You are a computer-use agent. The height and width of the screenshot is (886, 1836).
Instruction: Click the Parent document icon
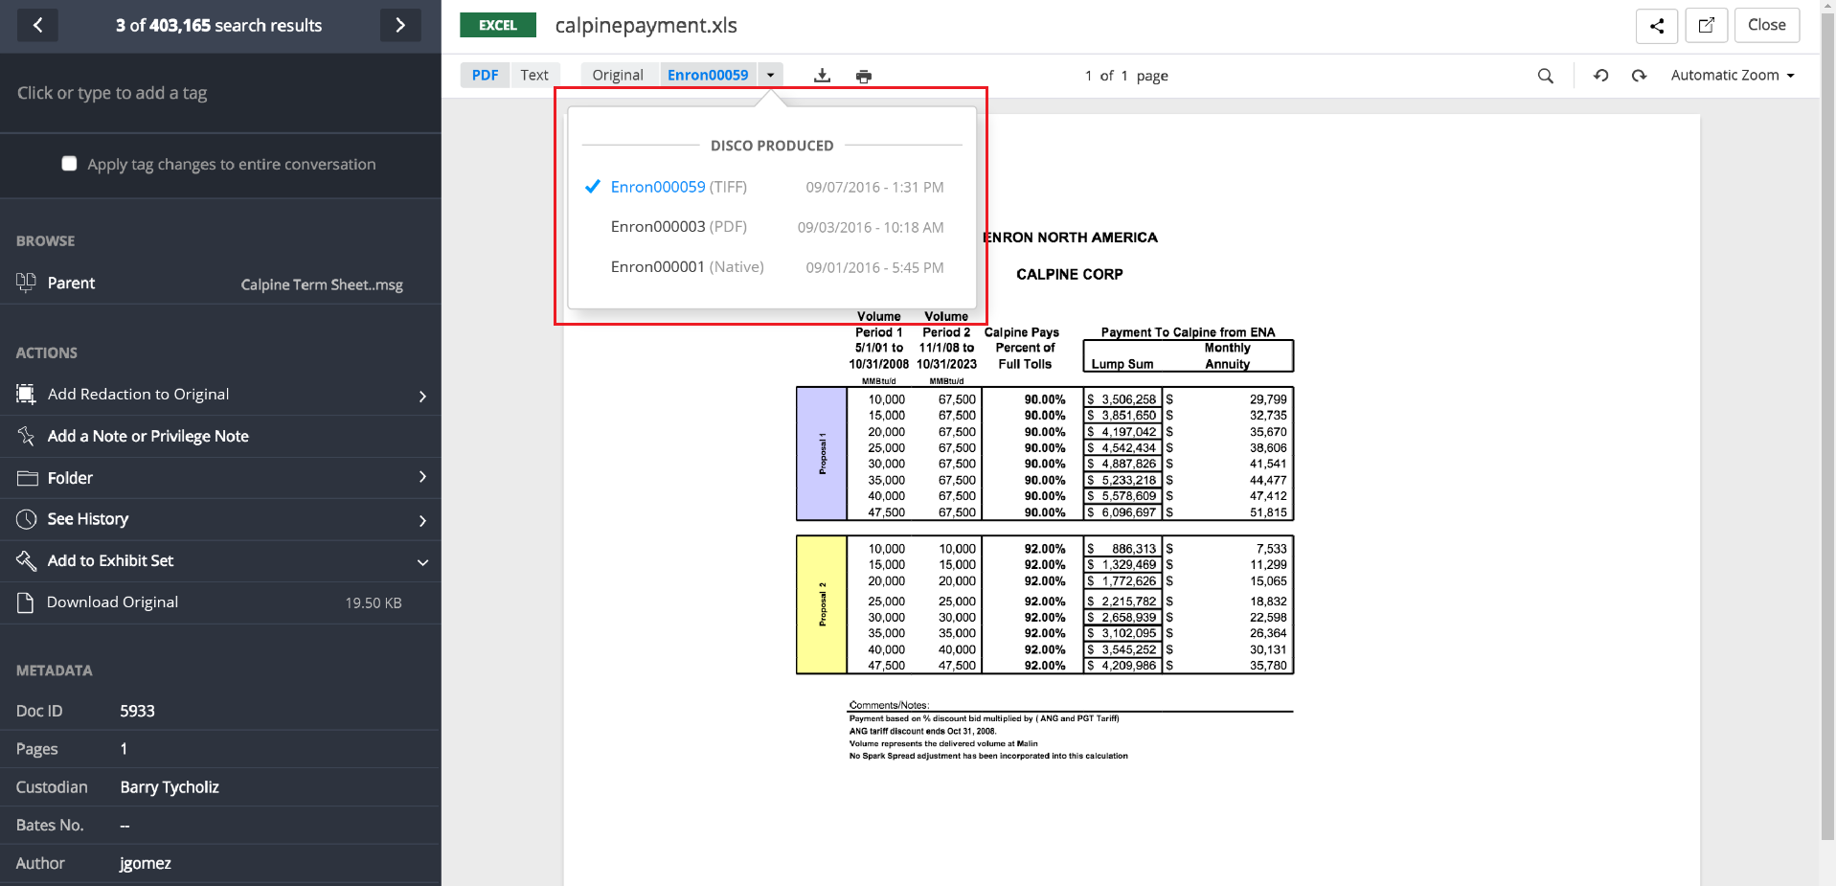(x=26, y=283)
